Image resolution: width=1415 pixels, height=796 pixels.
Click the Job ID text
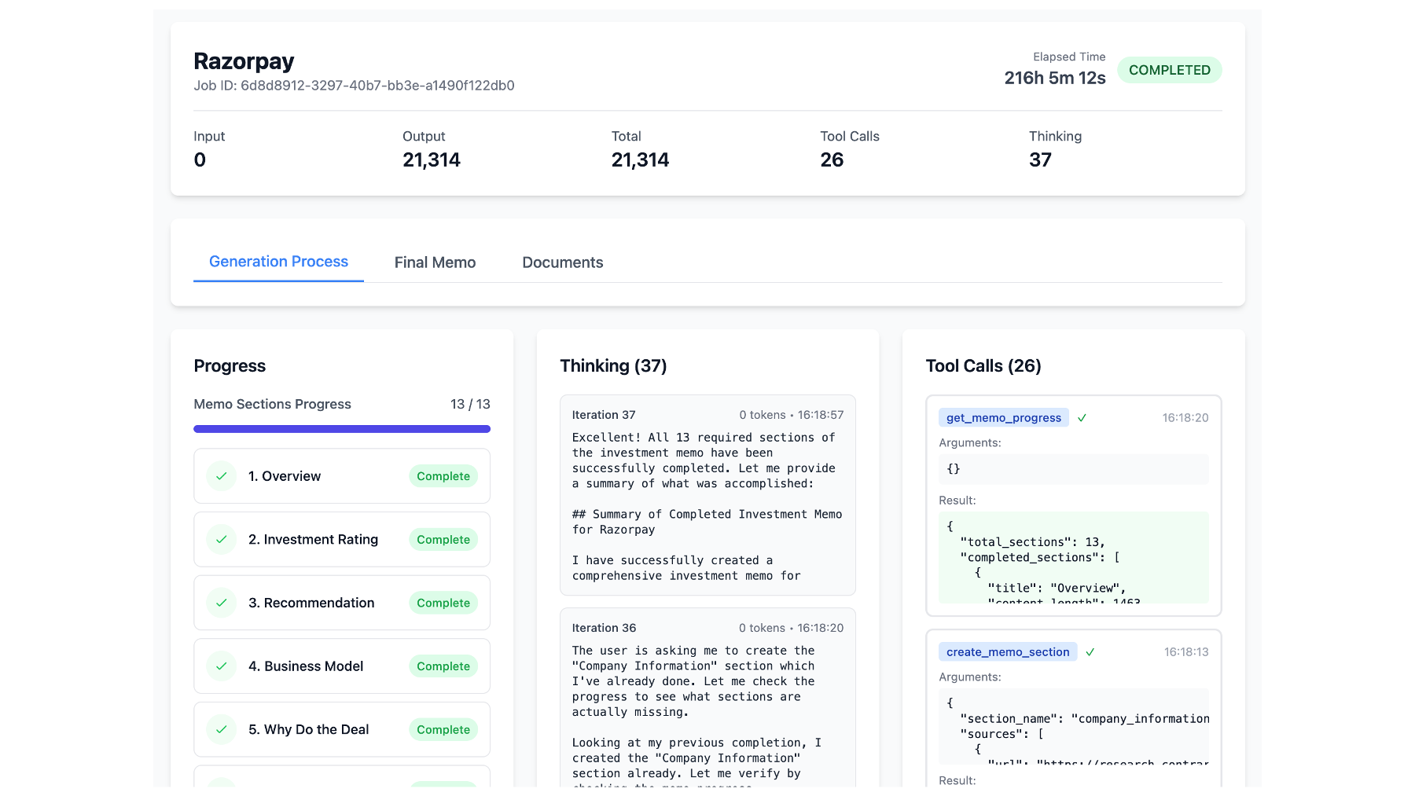(354, 86)
